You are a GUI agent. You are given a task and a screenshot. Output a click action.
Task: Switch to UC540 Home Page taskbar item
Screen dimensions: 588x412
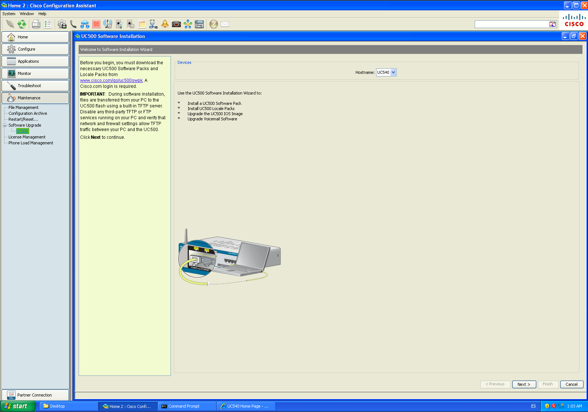pyautogui.click(x=246, y=406)
